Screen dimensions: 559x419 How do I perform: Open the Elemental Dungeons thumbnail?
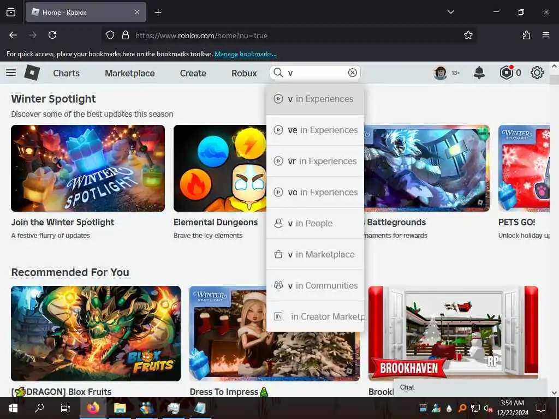click(220, 168)
